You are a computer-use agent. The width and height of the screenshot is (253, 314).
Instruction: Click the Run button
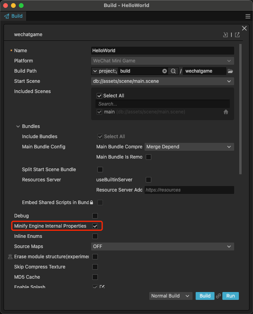click(x=231, y=296)
